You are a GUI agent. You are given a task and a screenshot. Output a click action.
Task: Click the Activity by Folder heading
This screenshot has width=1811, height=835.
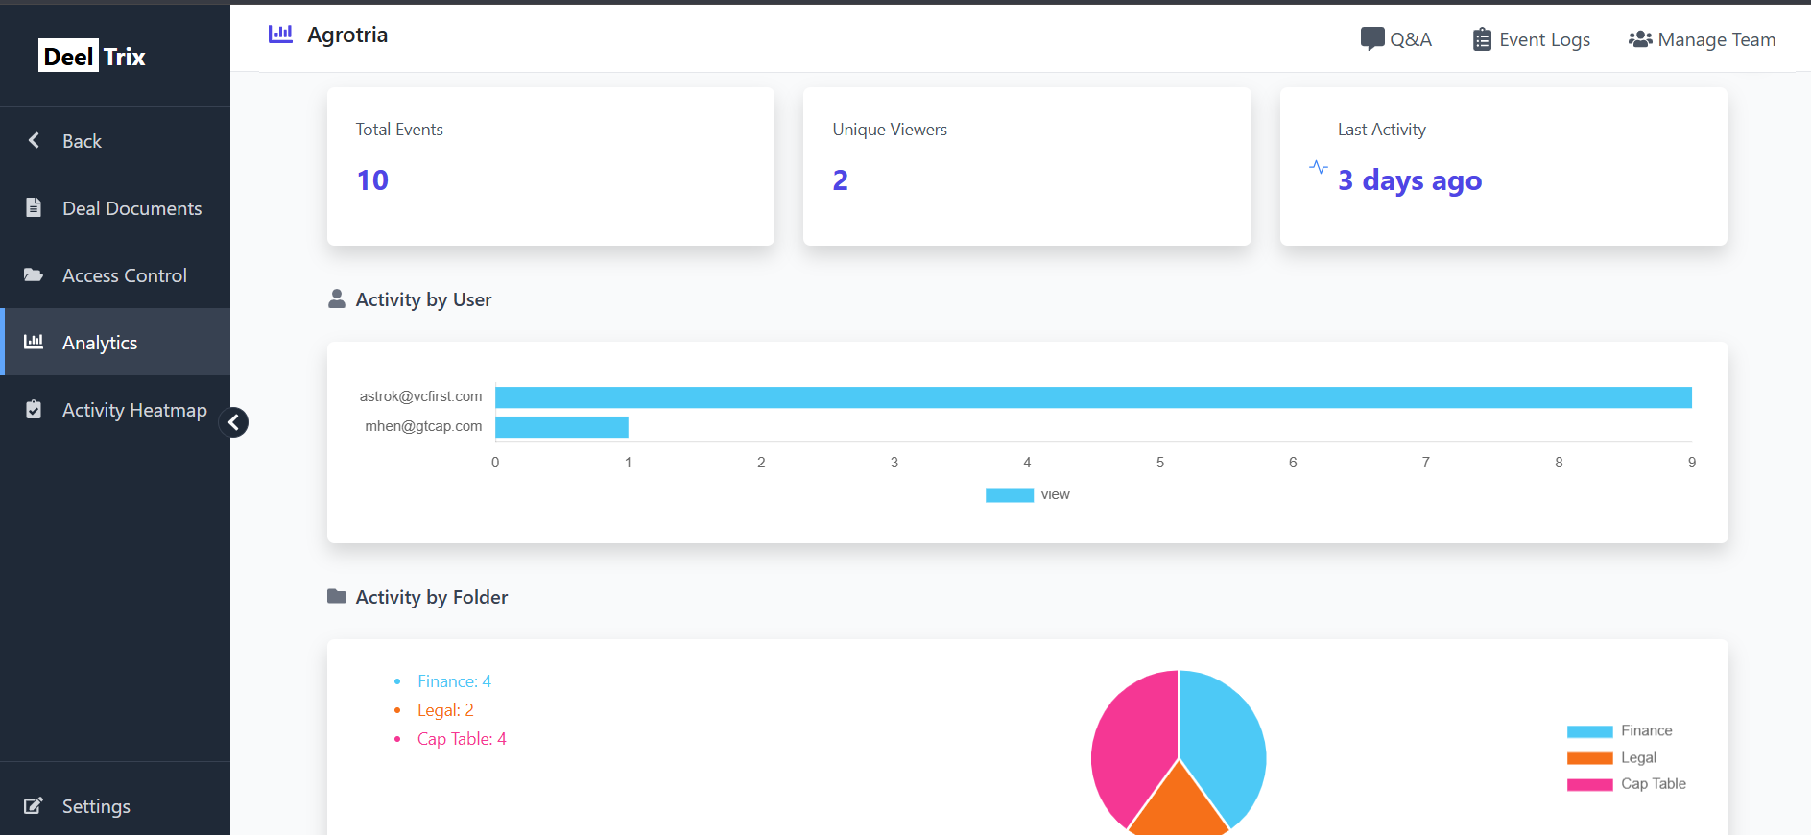[x=432, y=597]
